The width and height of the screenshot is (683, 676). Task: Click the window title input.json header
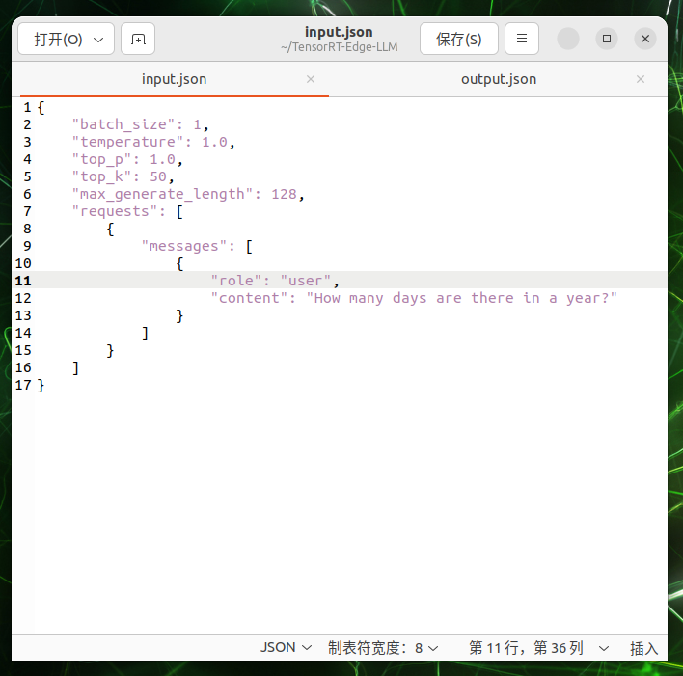click(339, 32)
